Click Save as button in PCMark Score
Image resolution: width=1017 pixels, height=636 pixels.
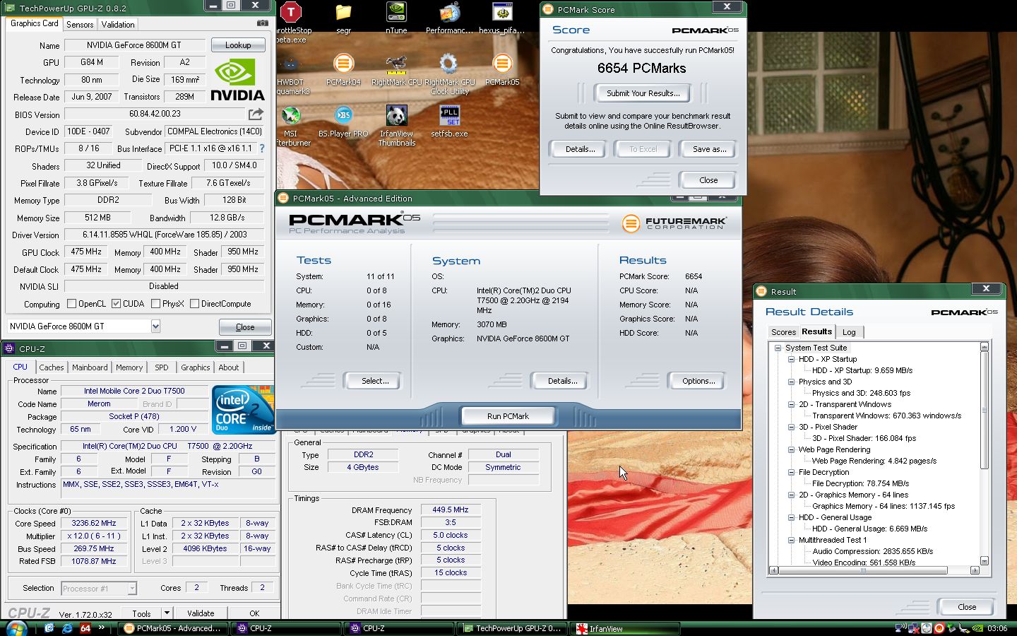709,149
